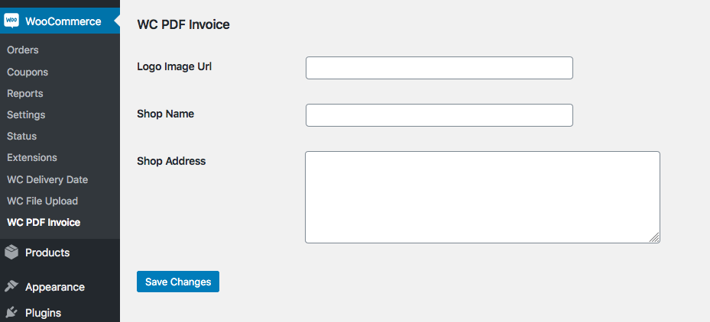Click the WooCommerce logo icon in the sidebar
The height and width of the screenshot is (322, 710).
pyautogui.click(x=11, y=21)
